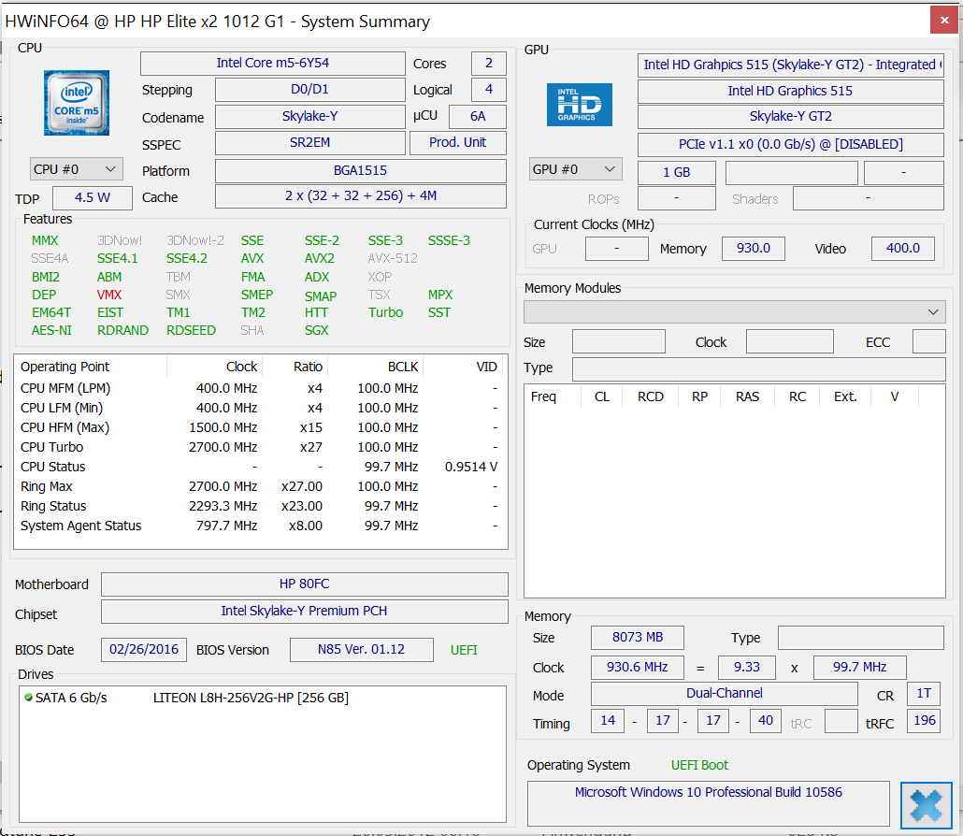Screen dimensions: 963x836
Task: Expand the Memory Modules dropdown list
Action: [x=734, y=311]
